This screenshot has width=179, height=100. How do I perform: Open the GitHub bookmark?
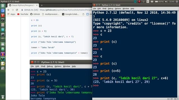coord(35,14)
